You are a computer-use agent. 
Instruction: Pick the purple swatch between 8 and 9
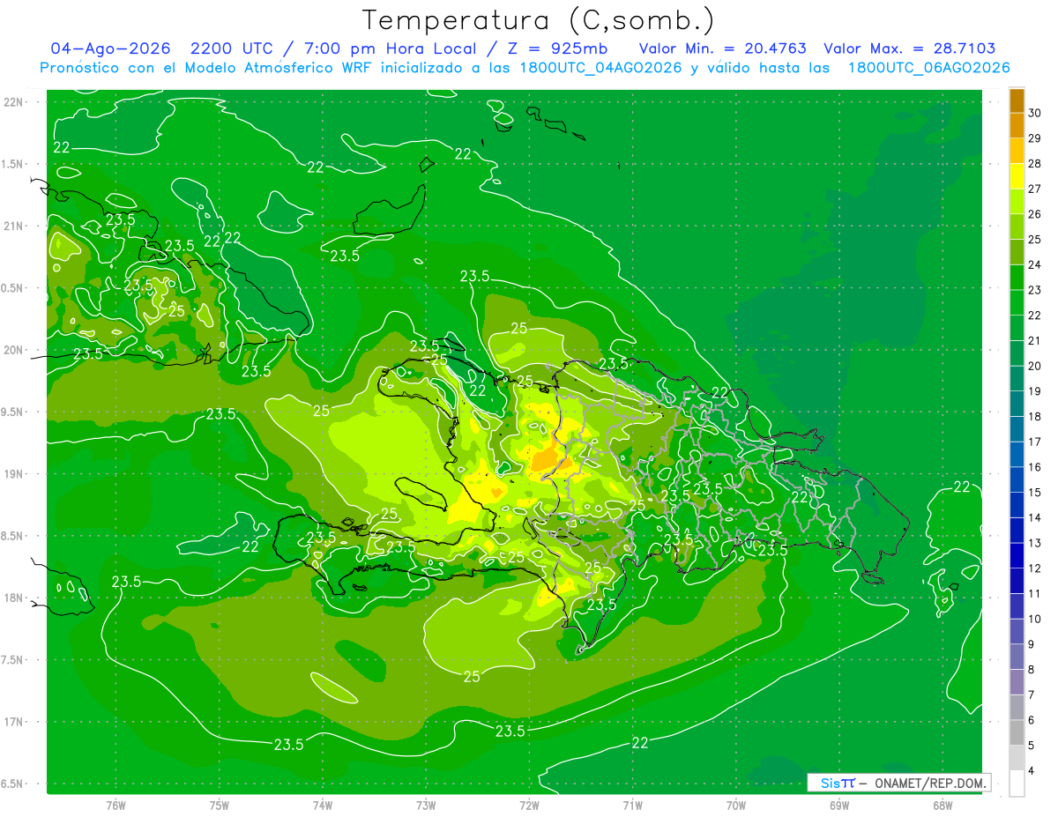click(1017, 657)
